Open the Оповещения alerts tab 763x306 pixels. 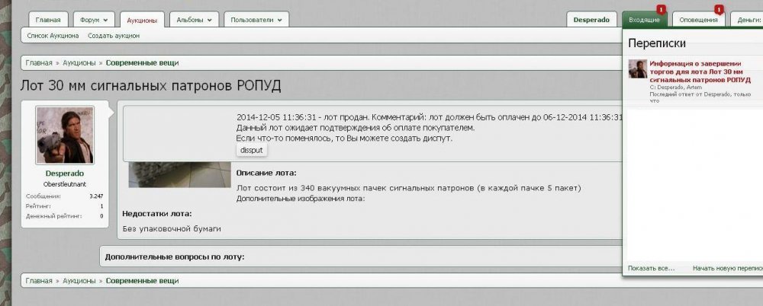pyautogui.click(x=698, y=20)
